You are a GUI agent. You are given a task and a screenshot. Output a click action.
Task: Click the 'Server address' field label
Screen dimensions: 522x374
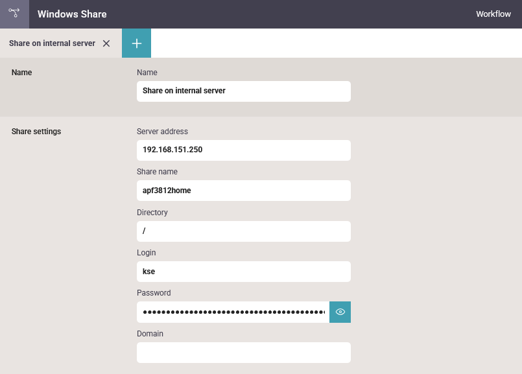(x=162, y=132)
